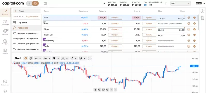Open the info circle icon
The width and height of the screenshot is (206, 93).
[202, 11]
